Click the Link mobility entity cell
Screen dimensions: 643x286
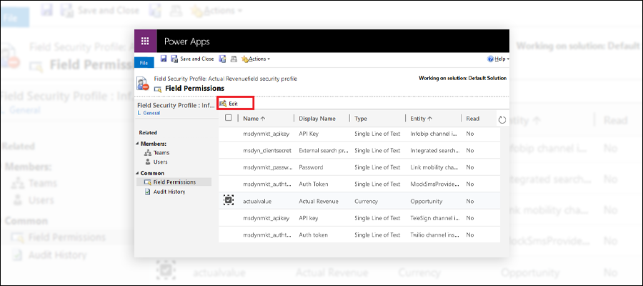point(434,167)
